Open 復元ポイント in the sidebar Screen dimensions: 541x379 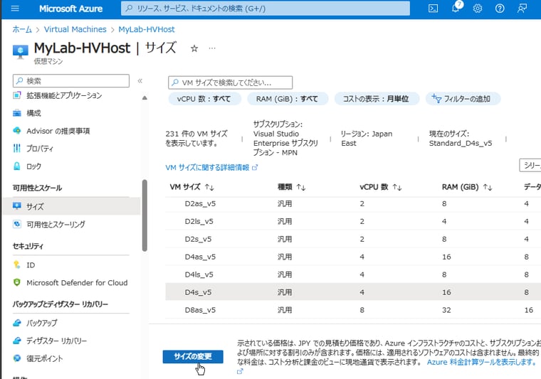coord(45,358)
